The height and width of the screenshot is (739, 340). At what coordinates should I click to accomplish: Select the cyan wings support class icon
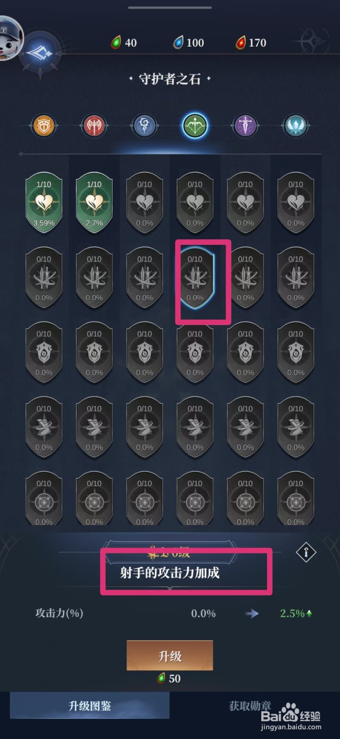pyautogui.click(x=295, y=125)
